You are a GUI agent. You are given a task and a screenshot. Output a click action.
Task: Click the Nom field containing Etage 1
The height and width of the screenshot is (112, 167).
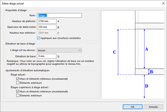[x=59, y=16]
